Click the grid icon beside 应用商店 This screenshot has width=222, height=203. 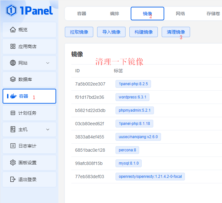(x=13, y=46)
